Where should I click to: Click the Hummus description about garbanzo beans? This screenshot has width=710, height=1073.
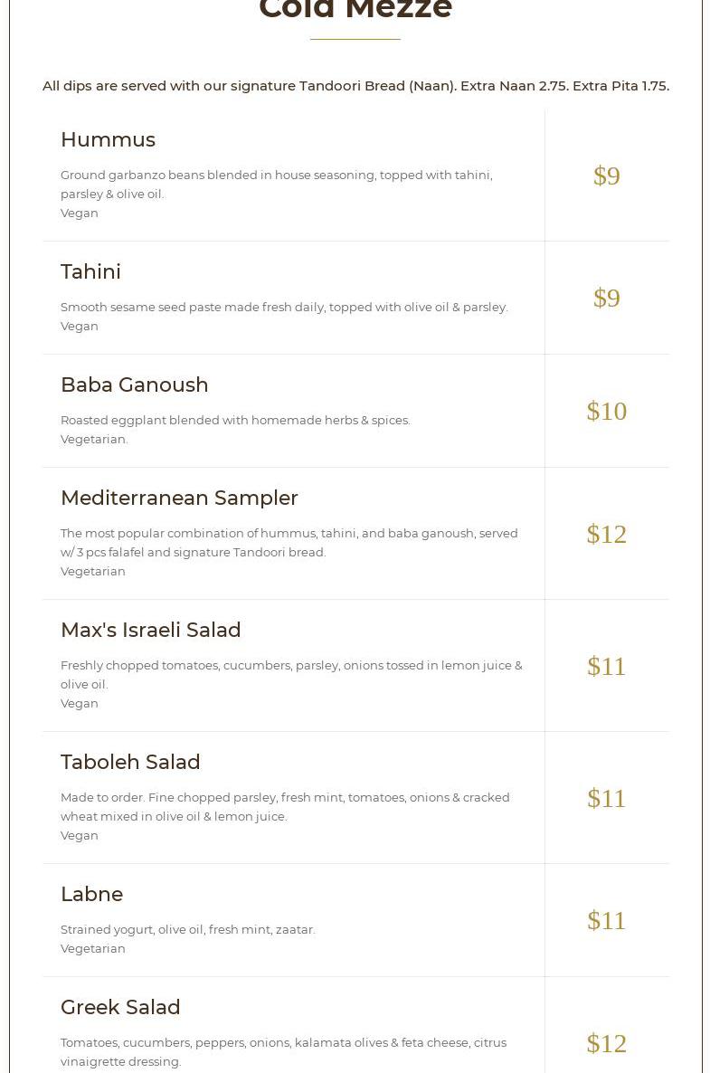tap(276, 184)
